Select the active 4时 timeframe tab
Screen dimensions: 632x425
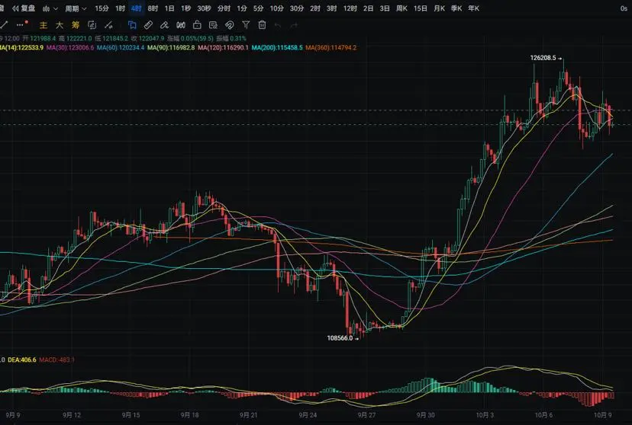click(136, 8)
